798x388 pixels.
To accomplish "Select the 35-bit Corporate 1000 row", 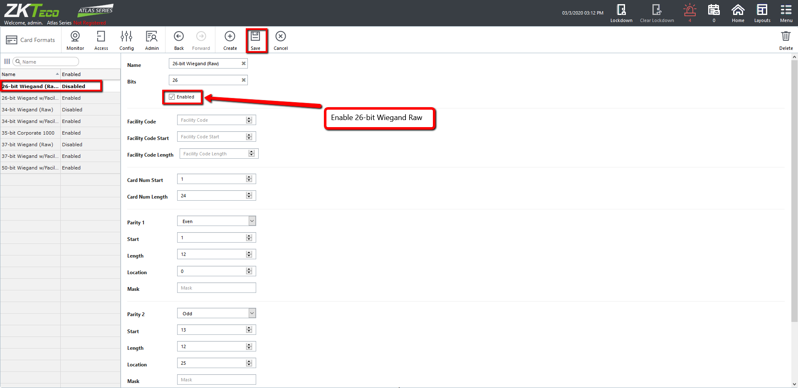I will (x=60, y=133).
